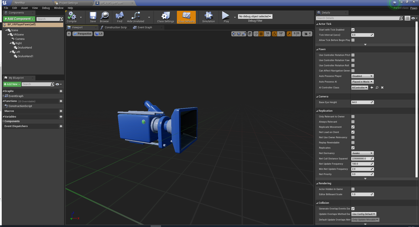Viewport: 419px width, 227px height.
Task: Open Update Overlaps Method Use Config Default dropdown
Action: point(364,214)
